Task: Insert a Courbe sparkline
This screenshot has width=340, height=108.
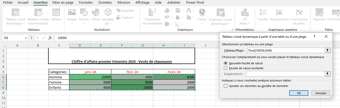Action: [x=263, y=12]
